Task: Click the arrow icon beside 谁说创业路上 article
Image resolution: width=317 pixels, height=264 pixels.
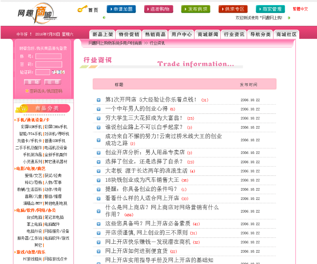Action: [x=98, y=127]
